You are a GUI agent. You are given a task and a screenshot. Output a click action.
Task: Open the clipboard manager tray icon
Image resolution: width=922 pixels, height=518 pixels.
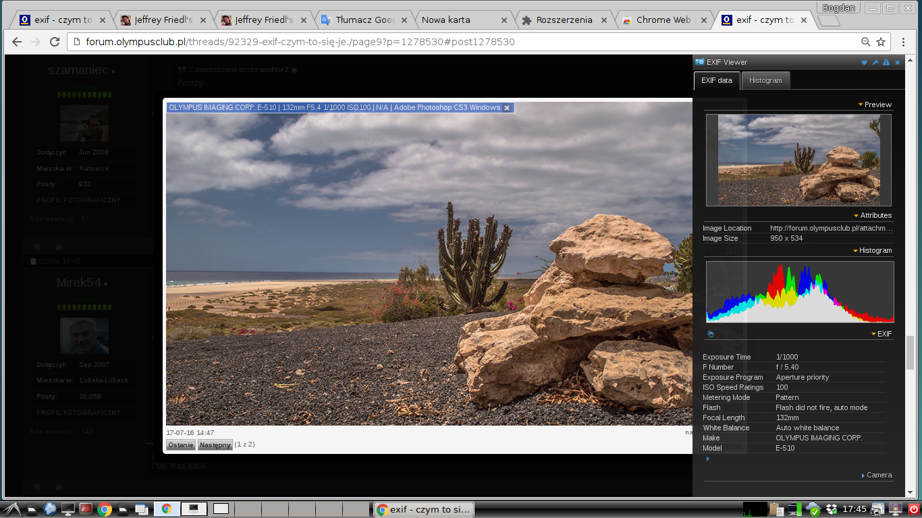click(776, 509)
